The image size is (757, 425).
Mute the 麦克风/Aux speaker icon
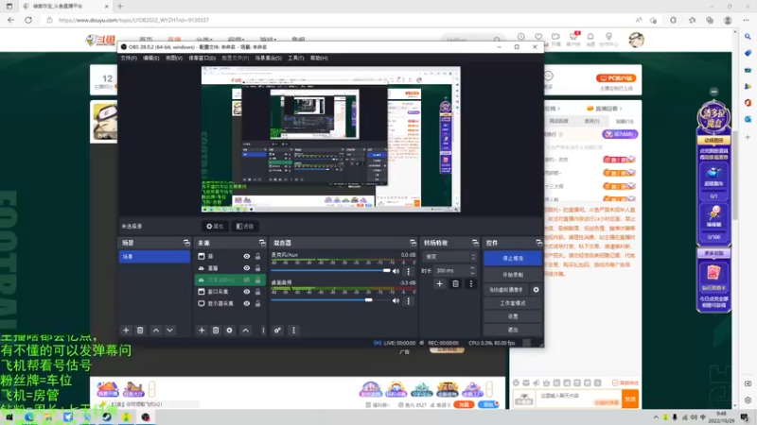coord(396,271)
